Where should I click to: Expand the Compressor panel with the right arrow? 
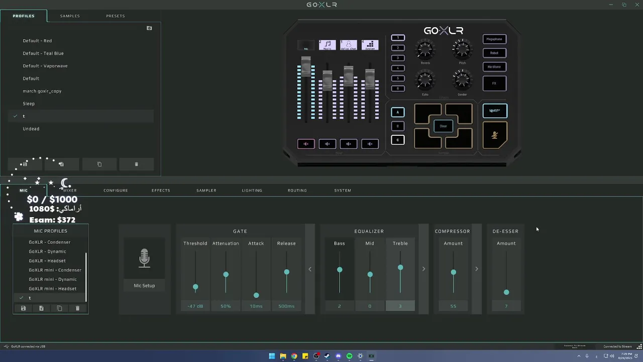(477, 269)
